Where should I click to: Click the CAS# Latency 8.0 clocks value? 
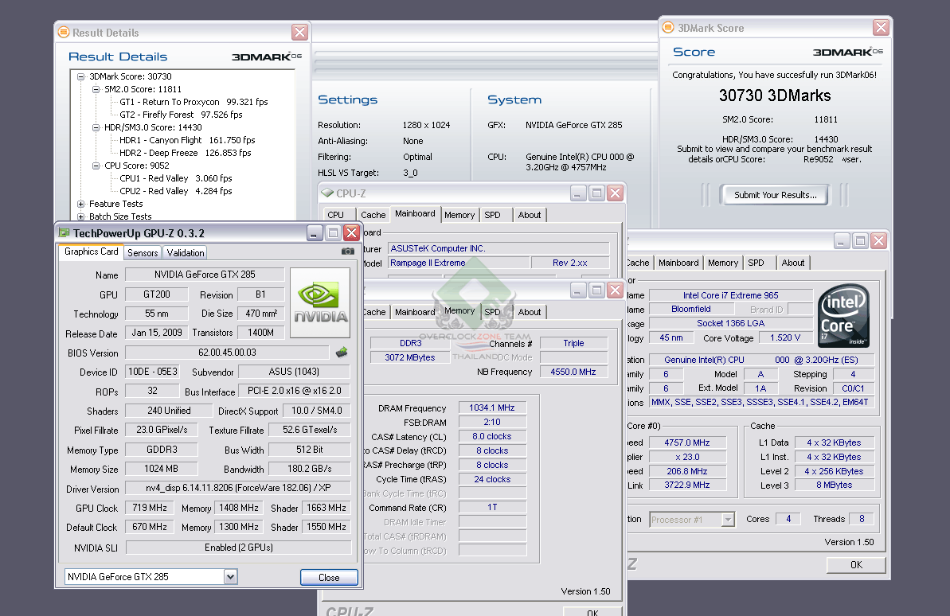click(492, 436)
